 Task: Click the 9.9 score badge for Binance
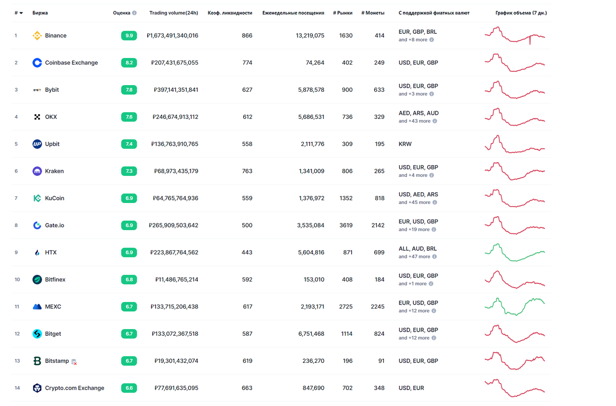coord(129,35)
